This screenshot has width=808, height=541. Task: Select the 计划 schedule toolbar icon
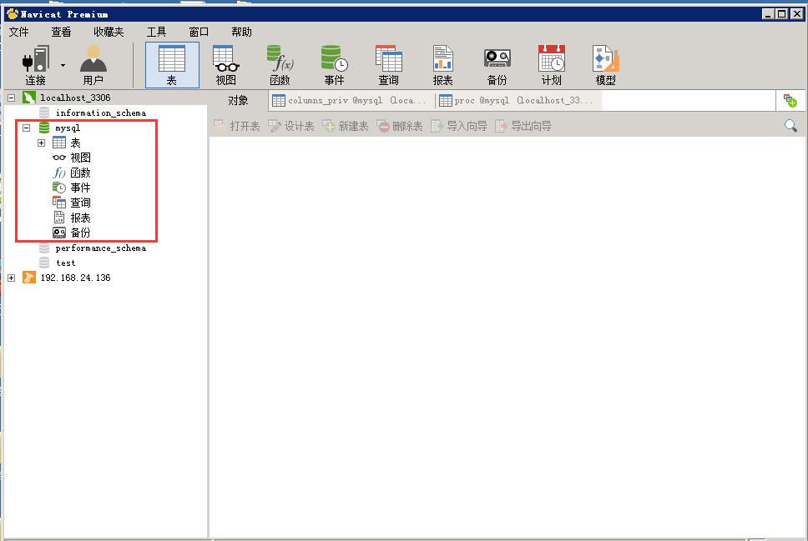coord(552,65)
